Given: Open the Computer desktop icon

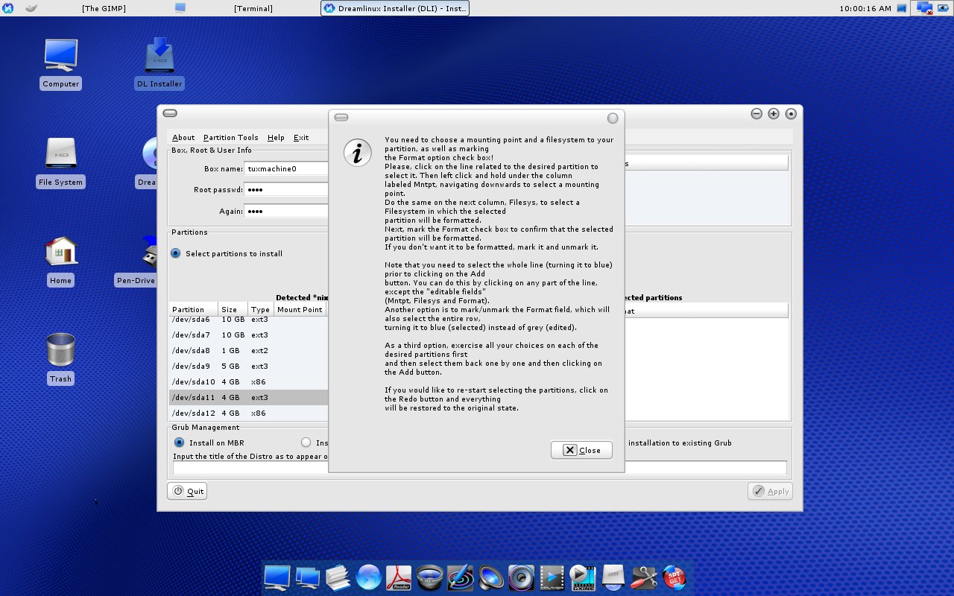Looking at the screenshot, I should 60,63.
